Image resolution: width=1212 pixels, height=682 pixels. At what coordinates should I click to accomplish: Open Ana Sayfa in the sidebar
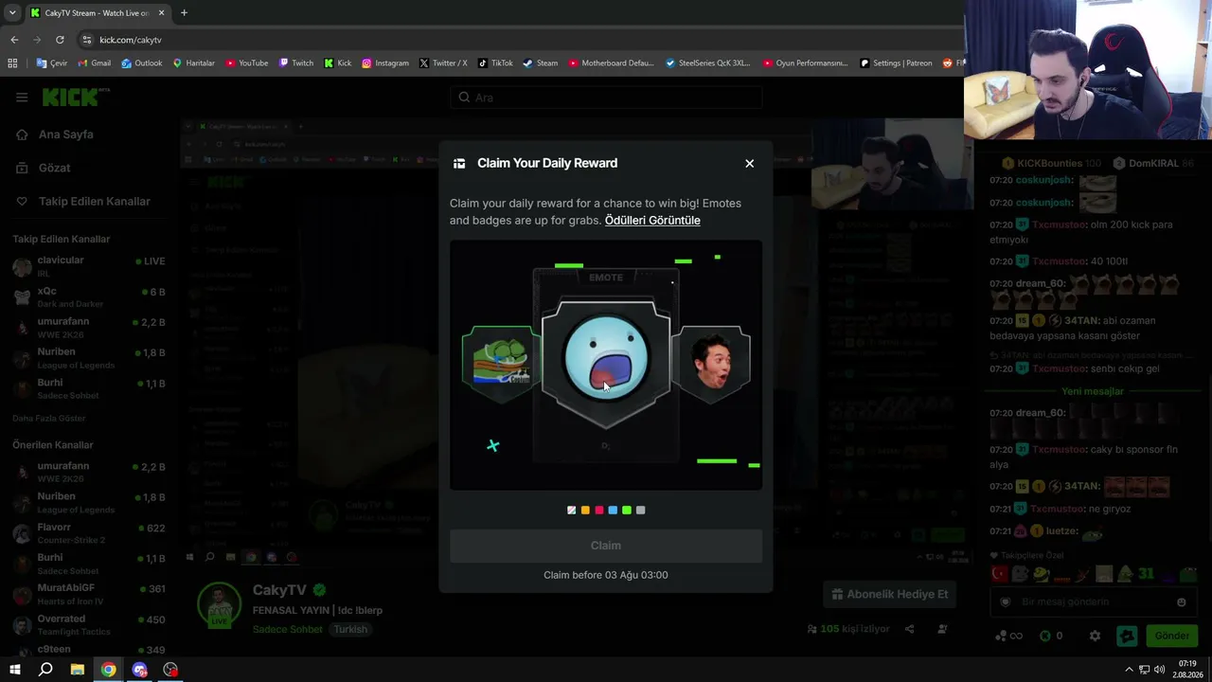[x=66, y=135]
